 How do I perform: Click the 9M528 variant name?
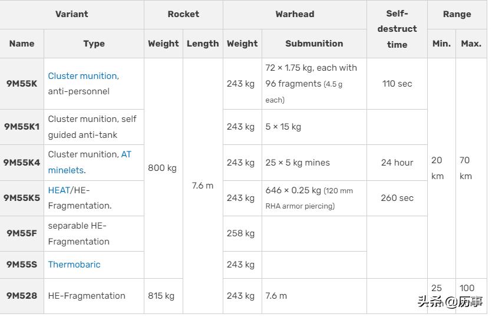click(22, 296)
